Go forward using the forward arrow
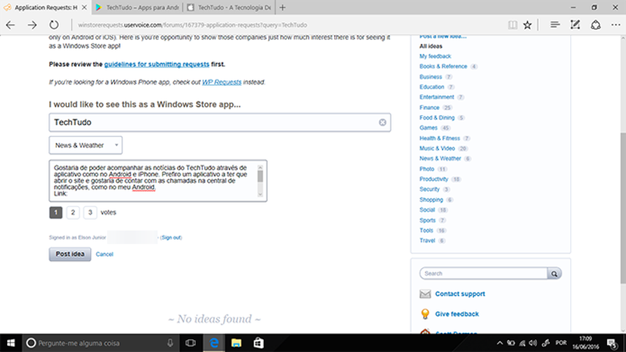626x352 pixels. pyautogui.click(x=32, y=25)
